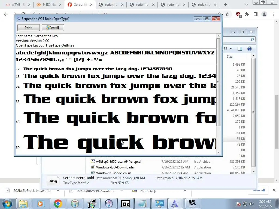Close the Chrome downloads bar
Viewport: 279px width, 209px height.
pyautogui.click(x=274, y=190)
